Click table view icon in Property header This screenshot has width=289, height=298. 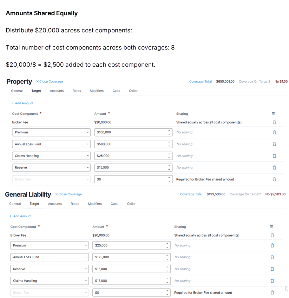[274, 114]
